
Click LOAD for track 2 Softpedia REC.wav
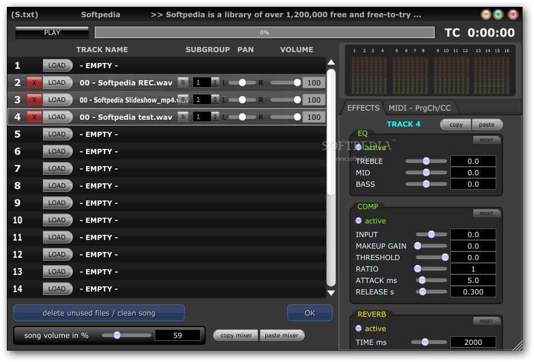point(57,82)
